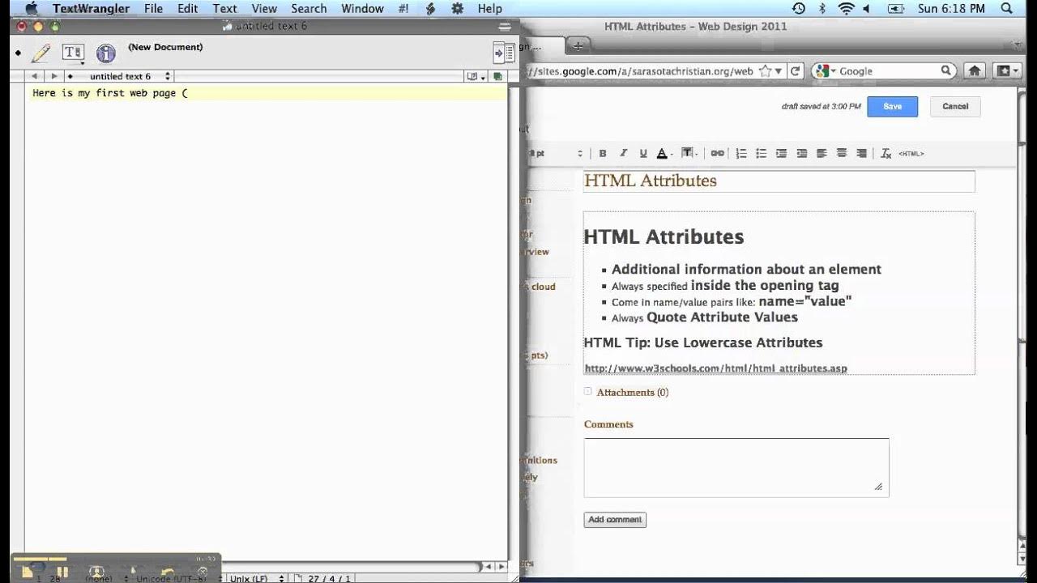Viewport: 1037px width, 583px height.
Task: Insert a link with the link icon
Action: tap(717, 153)
